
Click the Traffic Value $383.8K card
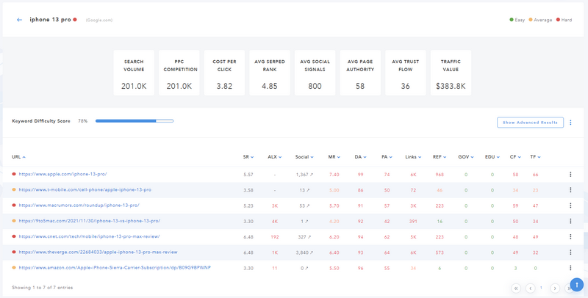(451, 73)
